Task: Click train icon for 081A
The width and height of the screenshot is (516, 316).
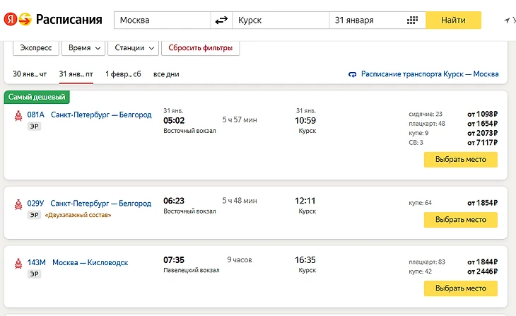Action: point(18,116)
